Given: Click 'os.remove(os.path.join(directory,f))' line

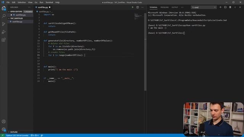Looking at the screenshot, I should point(74,49).
